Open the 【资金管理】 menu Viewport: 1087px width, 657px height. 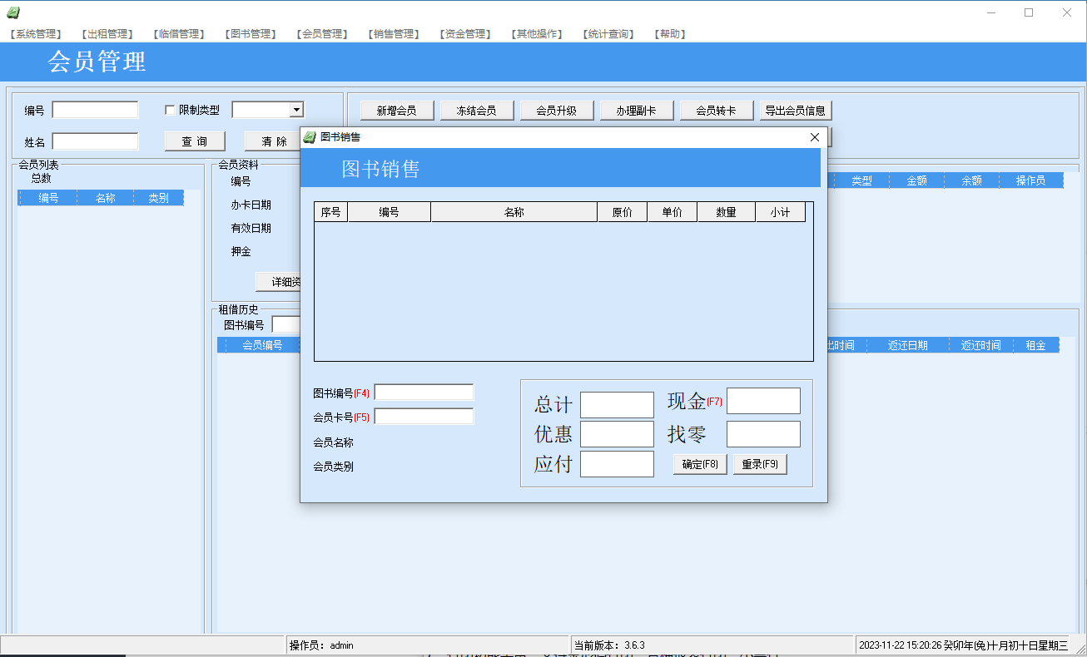464,34
